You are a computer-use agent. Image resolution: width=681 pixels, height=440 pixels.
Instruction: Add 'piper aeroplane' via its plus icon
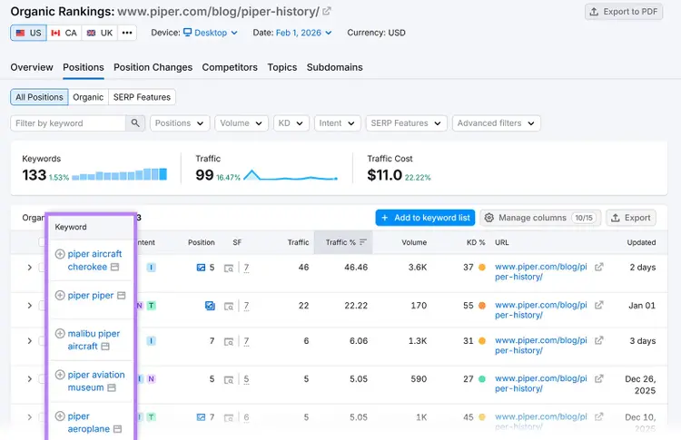[60, 416]
